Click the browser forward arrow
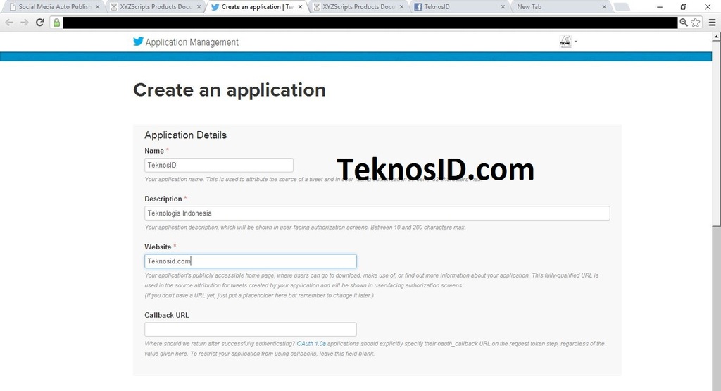 [x=25, y=23]
